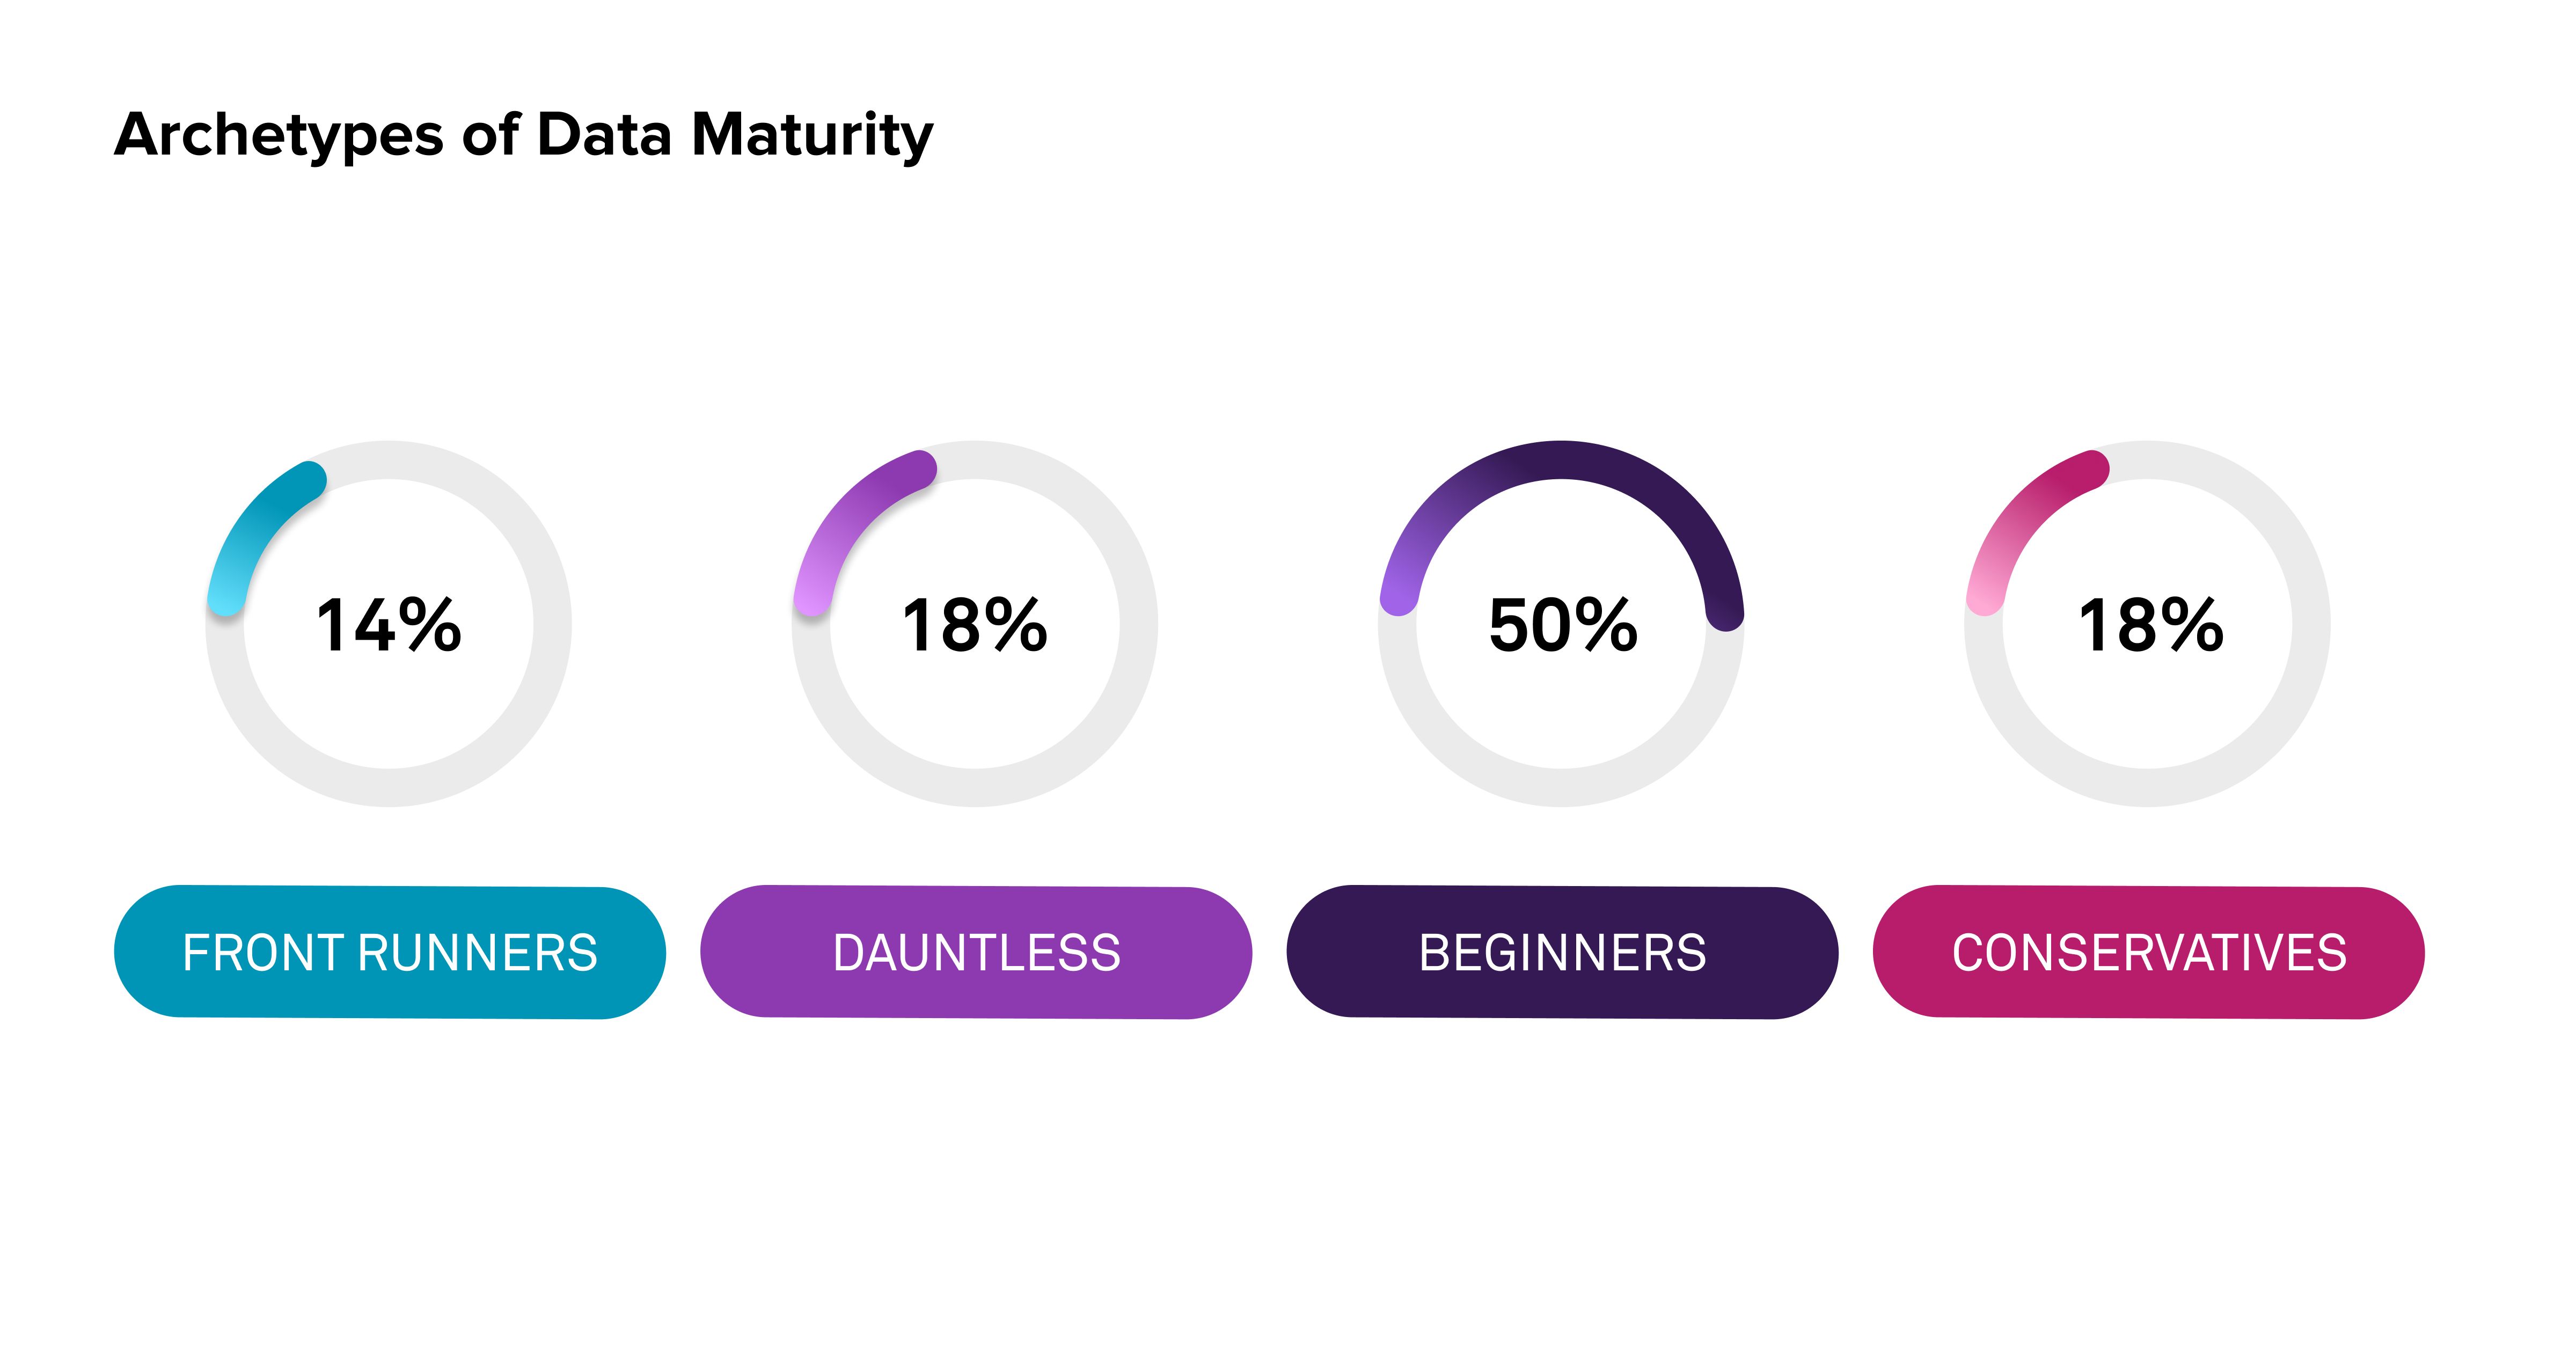Select the 18% value above DAUNTLESS
This screenshot has width=2576, height=1346.
(975, 626)
